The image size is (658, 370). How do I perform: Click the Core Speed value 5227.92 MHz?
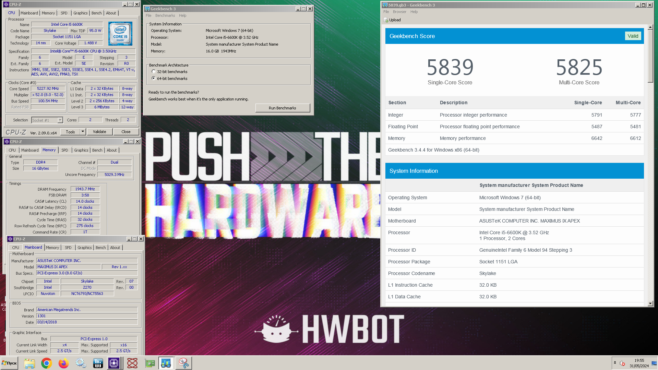pyautogui.click(x=48, y=88)
